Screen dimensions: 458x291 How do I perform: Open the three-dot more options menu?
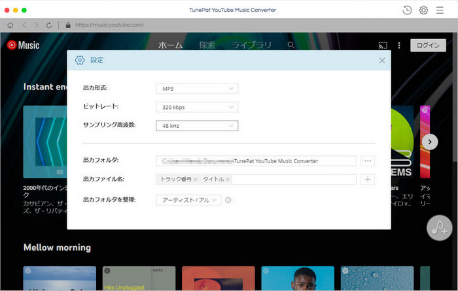(399, 46)
